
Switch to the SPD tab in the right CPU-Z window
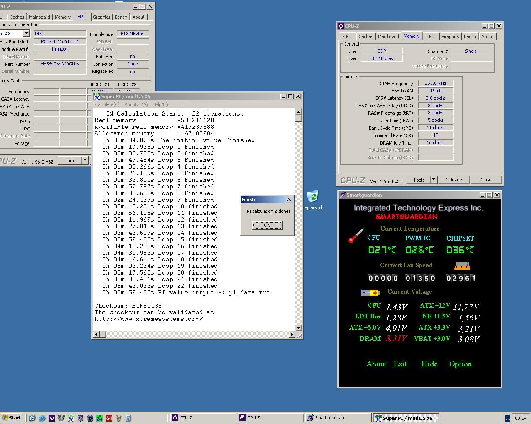[430, 36]
